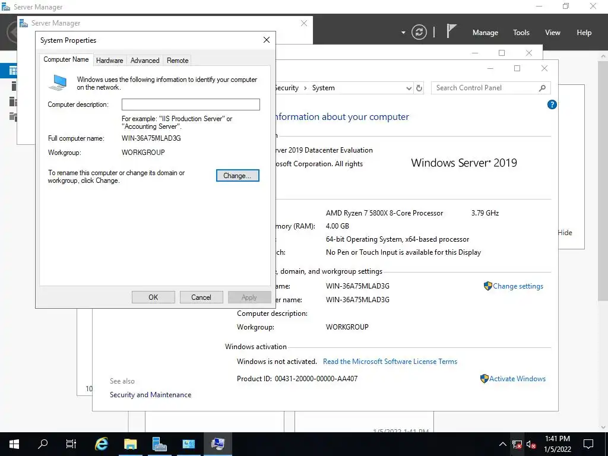Open the dropdown arrow beside the refresh icon
The height and width of the screenshot is (456, 608).
point(403,32)
